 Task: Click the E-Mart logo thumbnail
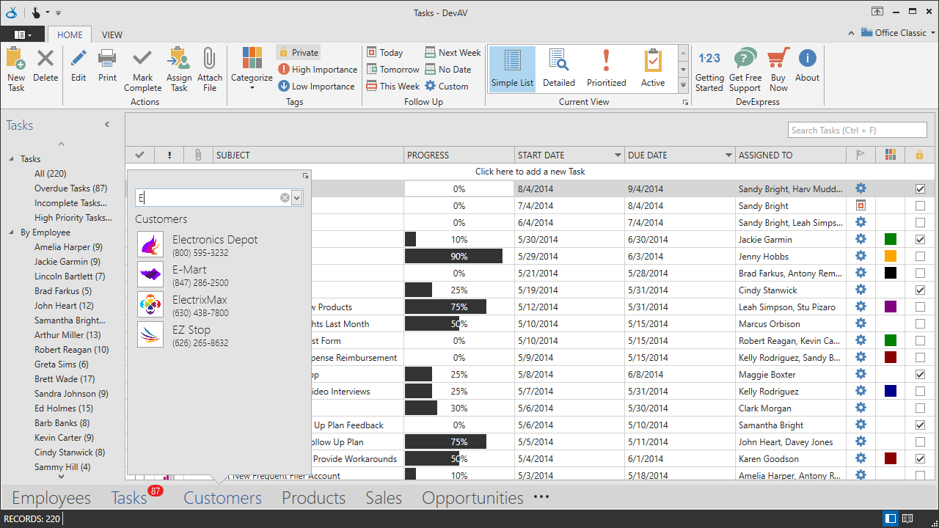150,274
